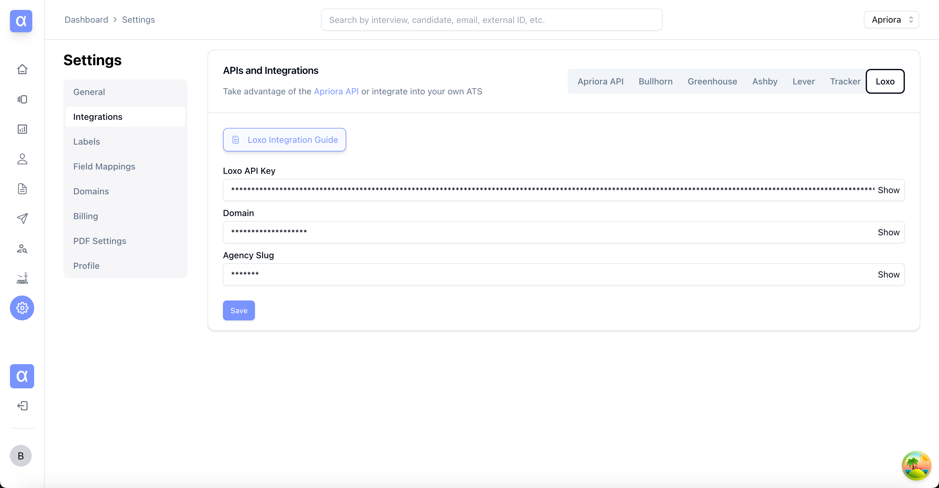Click the Settings gear icon in sidebar

tap(22, 308)
